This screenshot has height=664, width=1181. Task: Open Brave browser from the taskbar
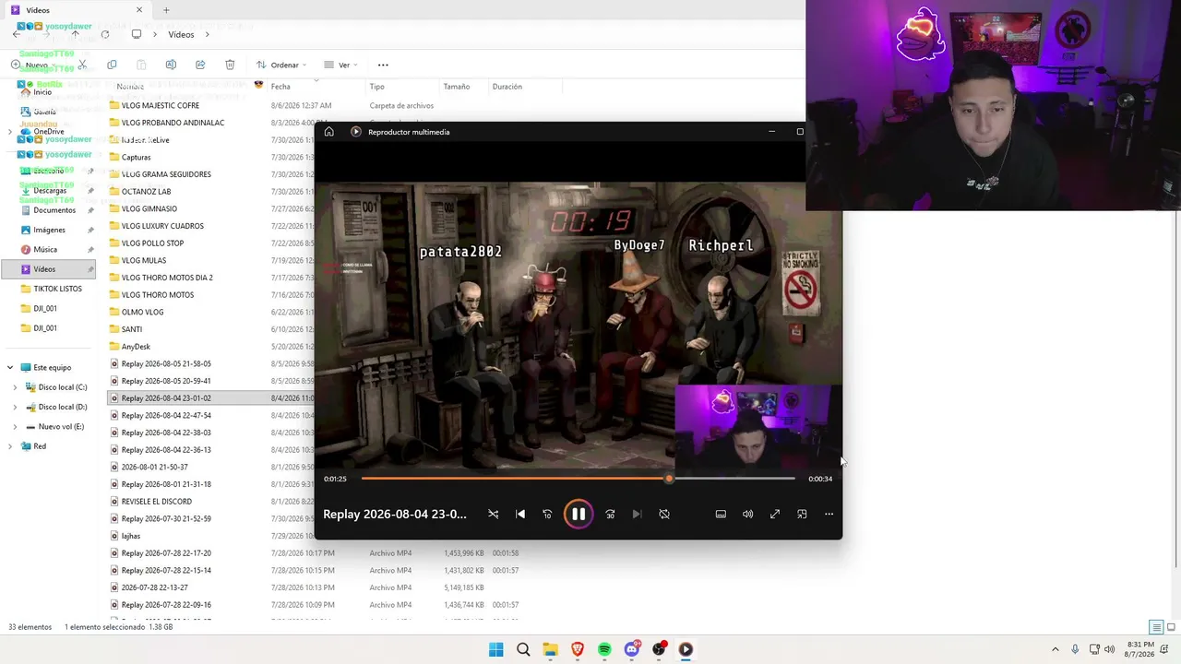click(578, 649)
